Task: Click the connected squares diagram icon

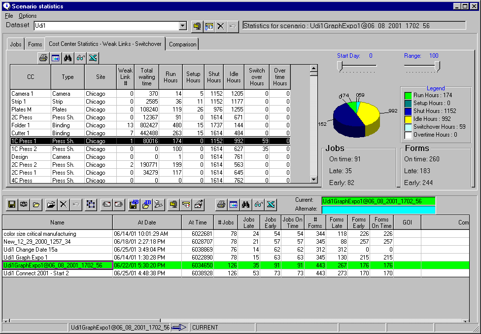Action: coord(91,204)
